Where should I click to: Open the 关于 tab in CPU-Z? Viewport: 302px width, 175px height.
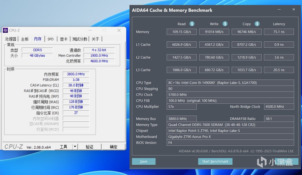(95, 39)
